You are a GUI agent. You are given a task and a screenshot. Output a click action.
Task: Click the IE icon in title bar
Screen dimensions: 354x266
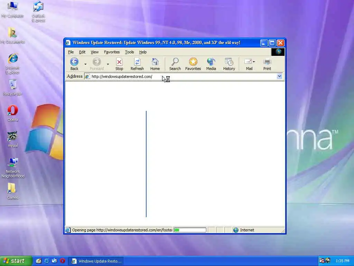[68, 43]
